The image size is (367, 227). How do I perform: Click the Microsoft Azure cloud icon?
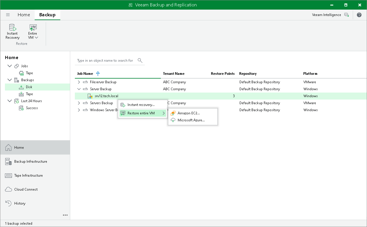(x=173, y=120)
